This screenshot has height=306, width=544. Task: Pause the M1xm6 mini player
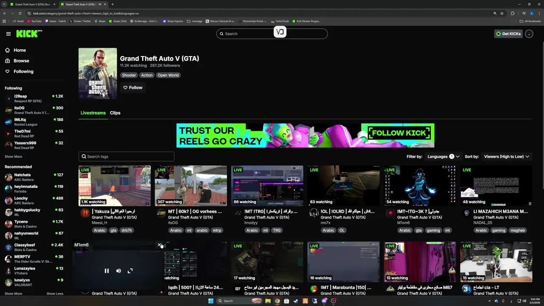click(107, 271)
